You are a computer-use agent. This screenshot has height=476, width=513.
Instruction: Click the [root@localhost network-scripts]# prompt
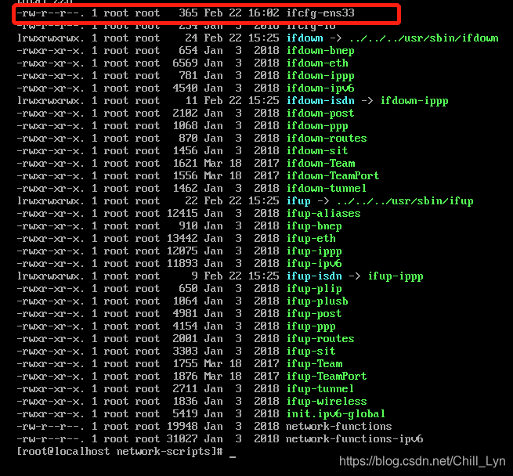(120, 452)
